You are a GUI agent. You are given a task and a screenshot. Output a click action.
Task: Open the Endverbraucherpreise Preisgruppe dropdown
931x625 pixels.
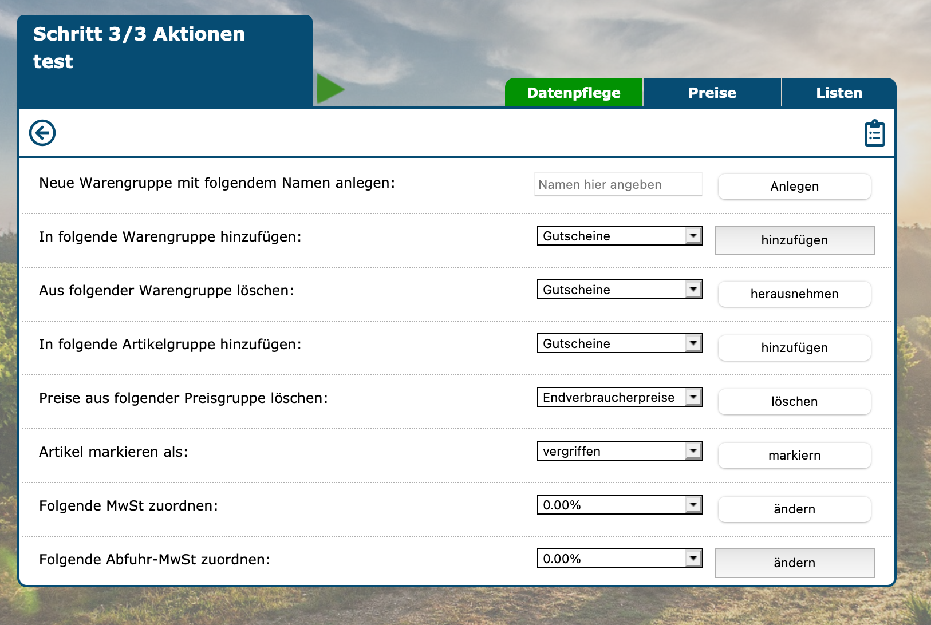click(x=620, y=397)
